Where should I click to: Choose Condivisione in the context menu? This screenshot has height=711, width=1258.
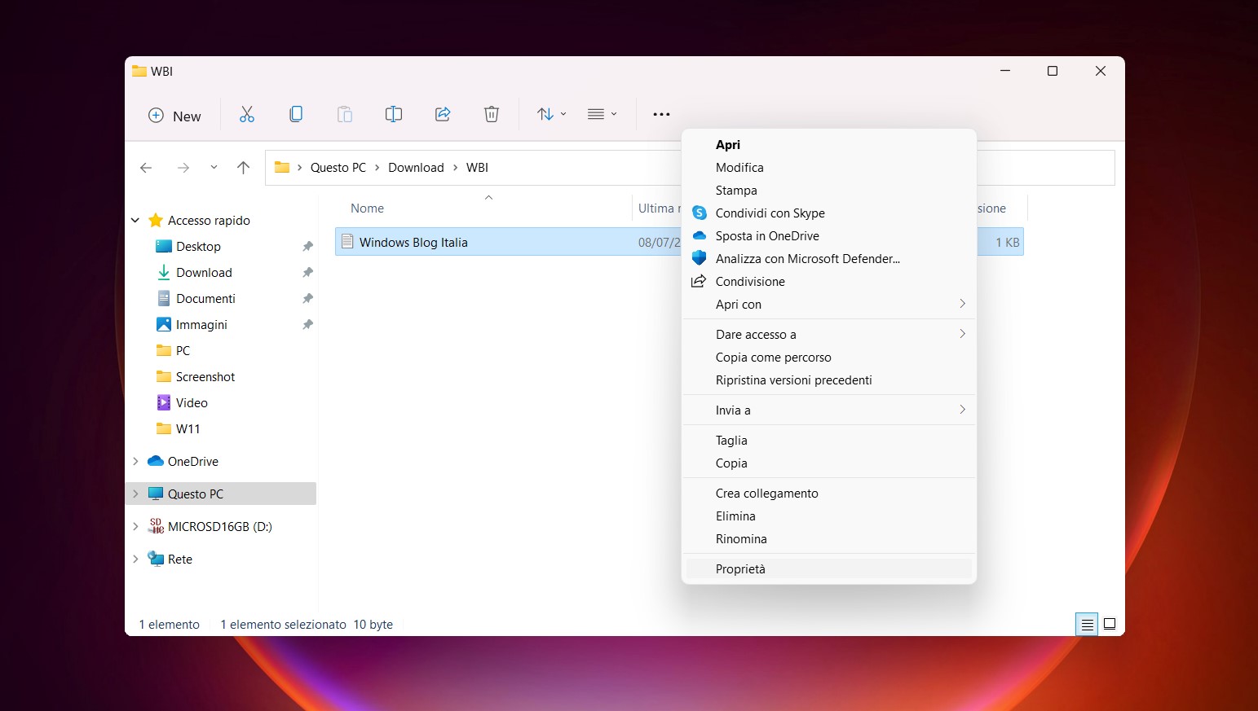(x=829, y=282)
